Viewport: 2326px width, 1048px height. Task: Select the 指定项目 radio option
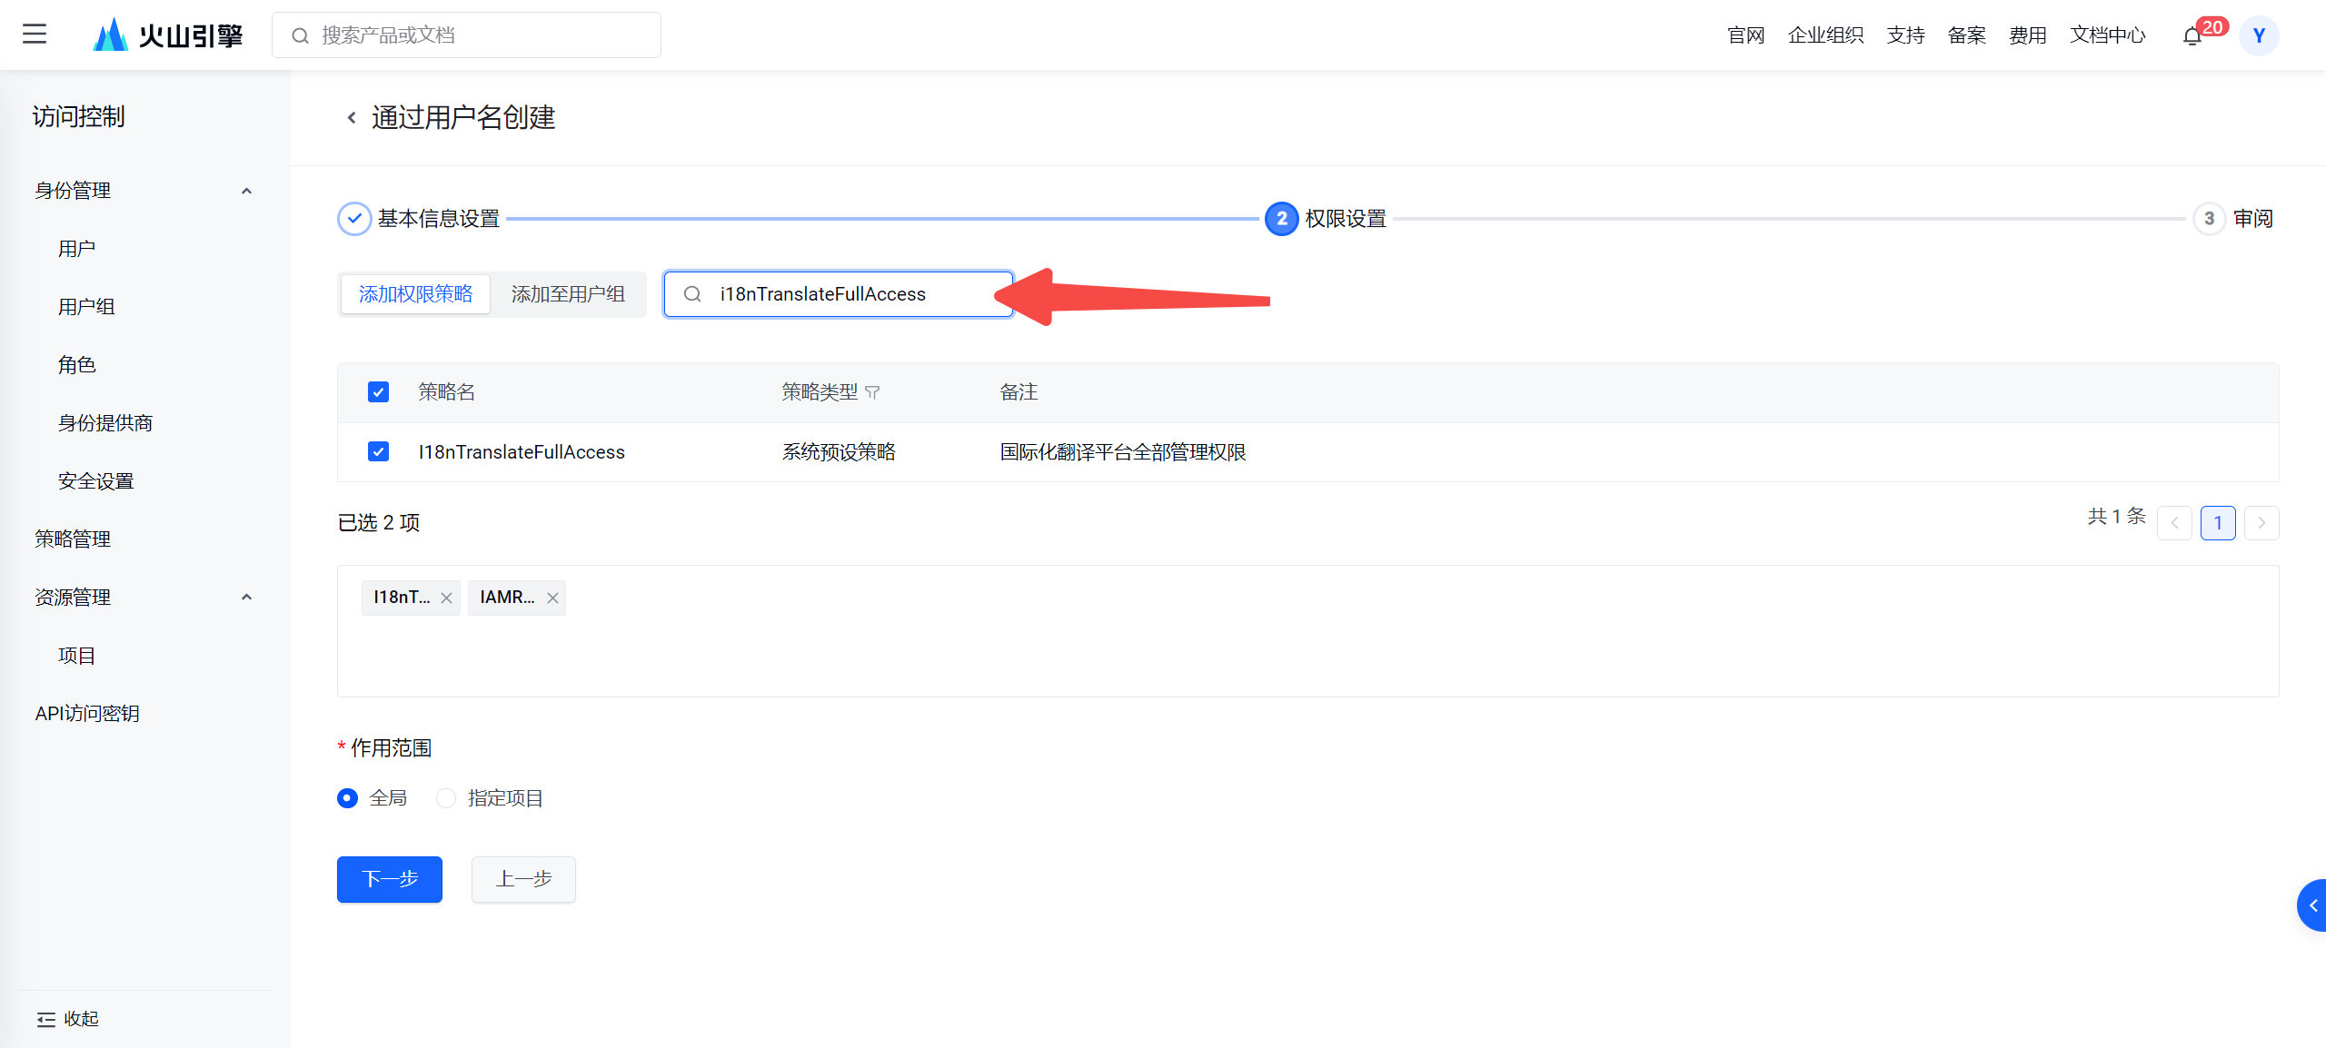445,798
